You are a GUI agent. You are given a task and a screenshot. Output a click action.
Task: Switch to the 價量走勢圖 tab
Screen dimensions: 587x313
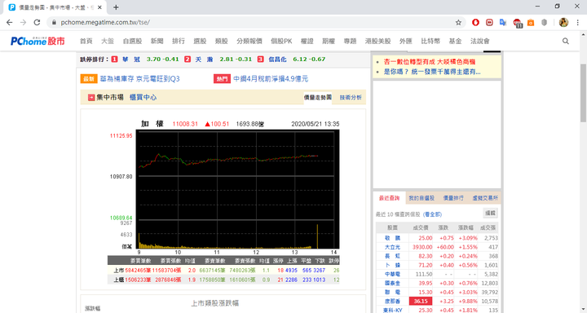tap(317, 97)
